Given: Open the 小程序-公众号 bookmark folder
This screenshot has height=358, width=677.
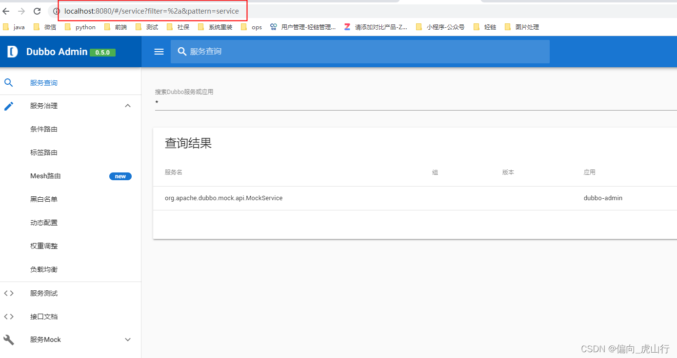Looking at the screenshot, I should [440, 27].
